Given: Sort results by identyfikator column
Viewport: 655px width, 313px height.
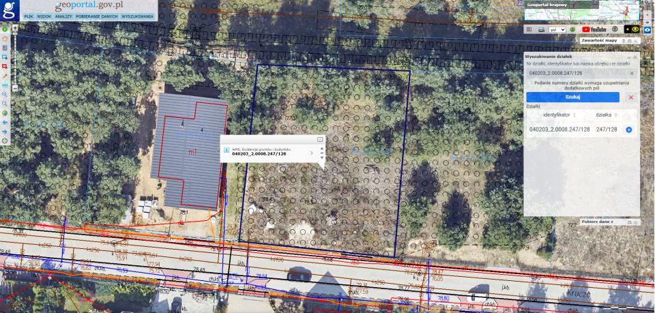Looking at the screenshot, I should (559, 115).
